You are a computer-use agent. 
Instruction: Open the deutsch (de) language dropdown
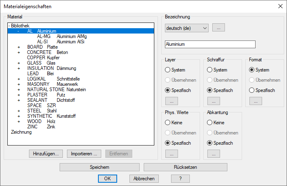tap(187, 28)
